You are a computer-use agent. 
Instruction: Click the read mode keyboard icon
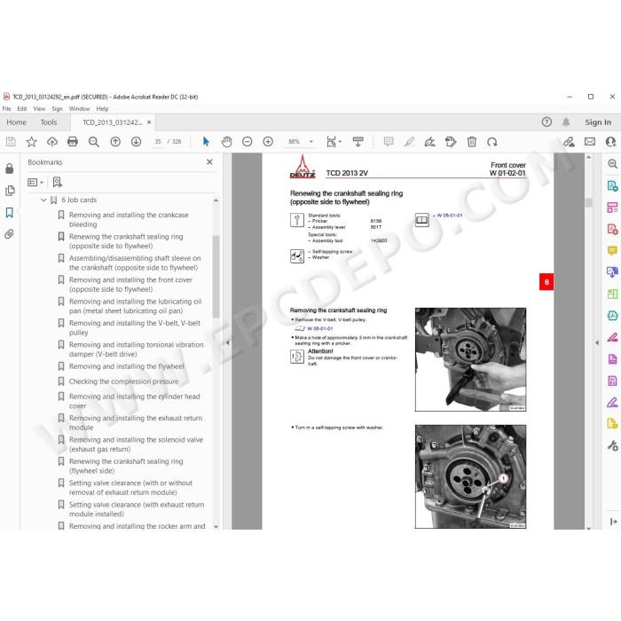click(358, 142)
